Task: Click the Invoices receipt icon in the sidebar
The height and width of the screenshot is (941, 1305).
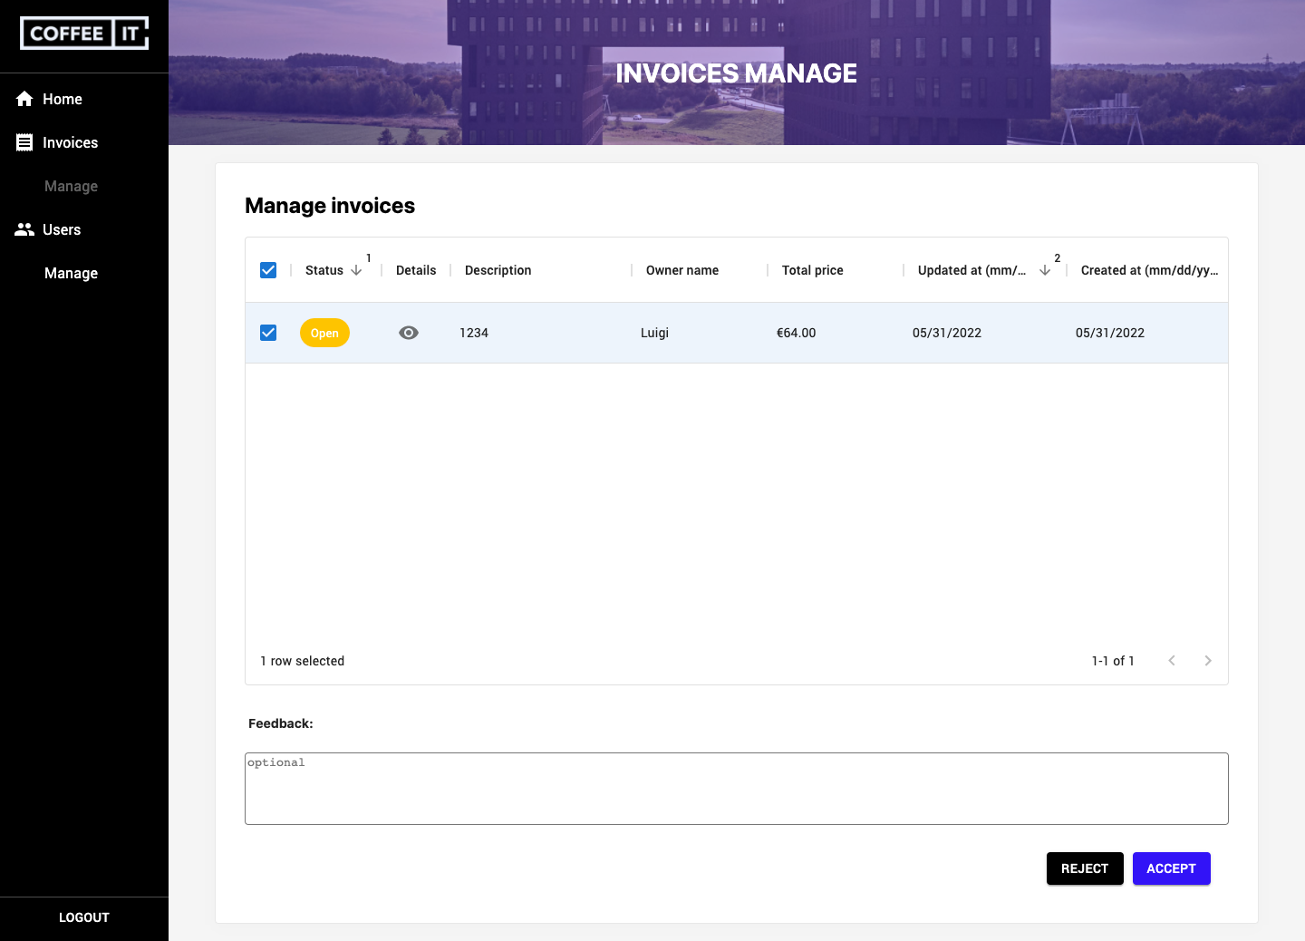Action: point(24,142)
